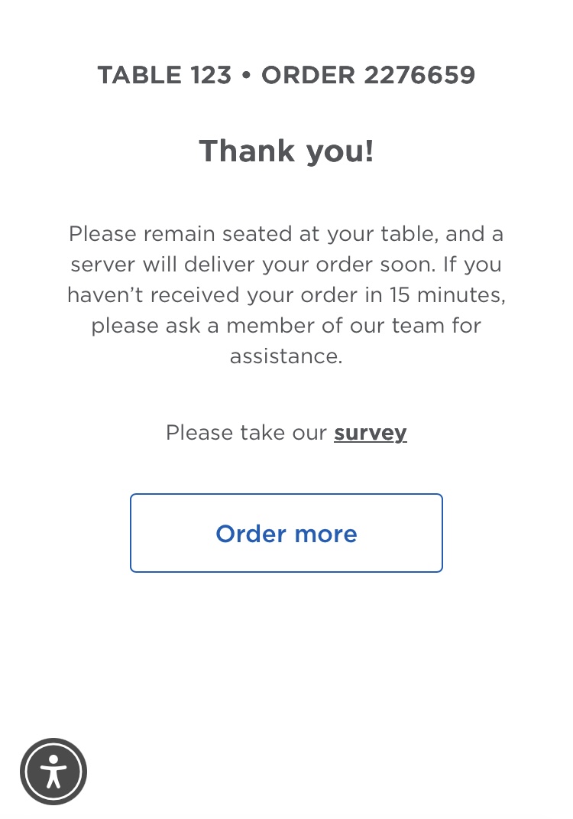Click the word 'TABLE' in the header

click(139, 75)
